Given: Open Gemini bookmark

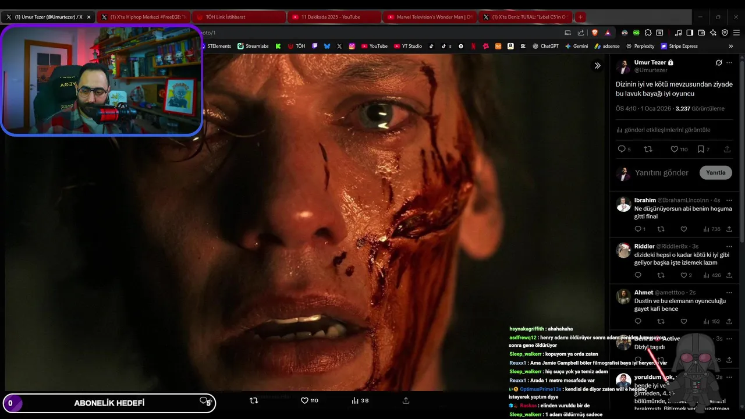Looking at the screenshot, I should click(x=576, y=46).
